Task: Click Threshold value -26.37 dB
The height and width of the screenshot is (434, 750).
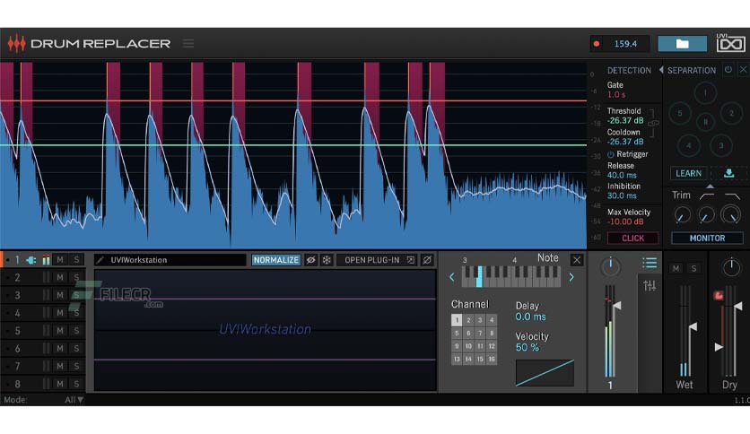Action: pyautogui.click(x=625, y=120)
